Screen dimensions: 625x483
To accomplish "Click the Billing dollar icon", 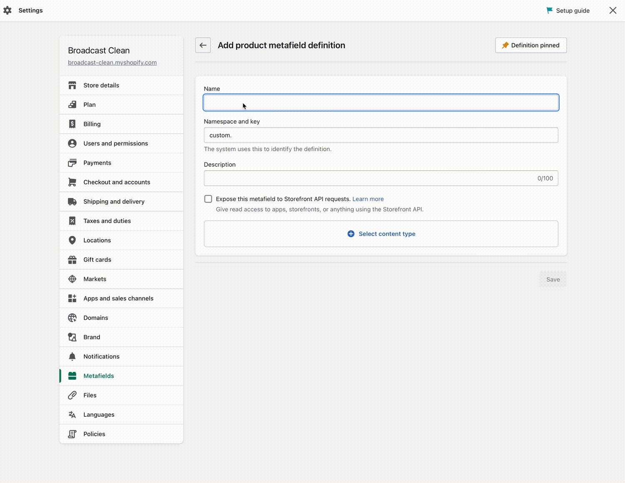I will tap(72, 124).
